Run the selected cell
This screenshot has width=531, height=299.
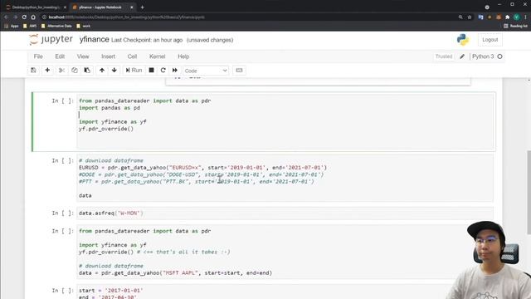pyautogui.click(x=134, y=70)
